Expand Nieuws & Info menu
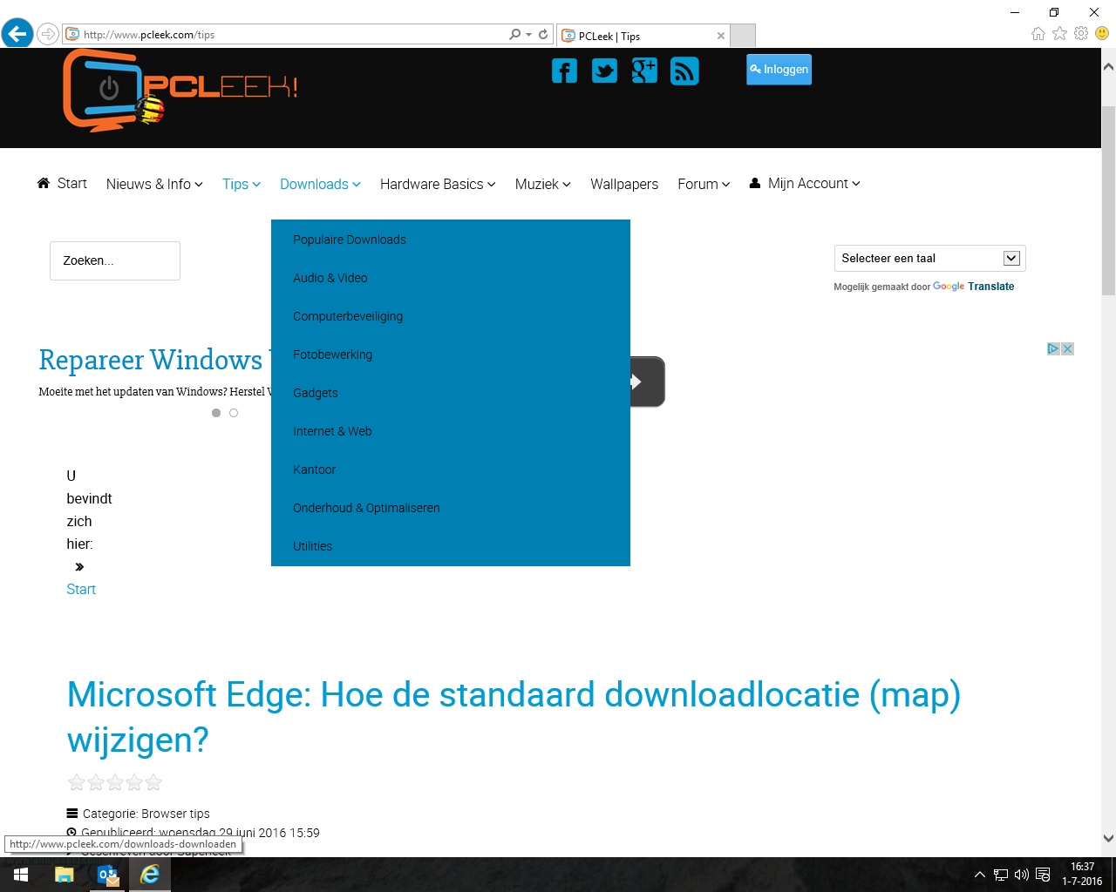 click(154, 184)
